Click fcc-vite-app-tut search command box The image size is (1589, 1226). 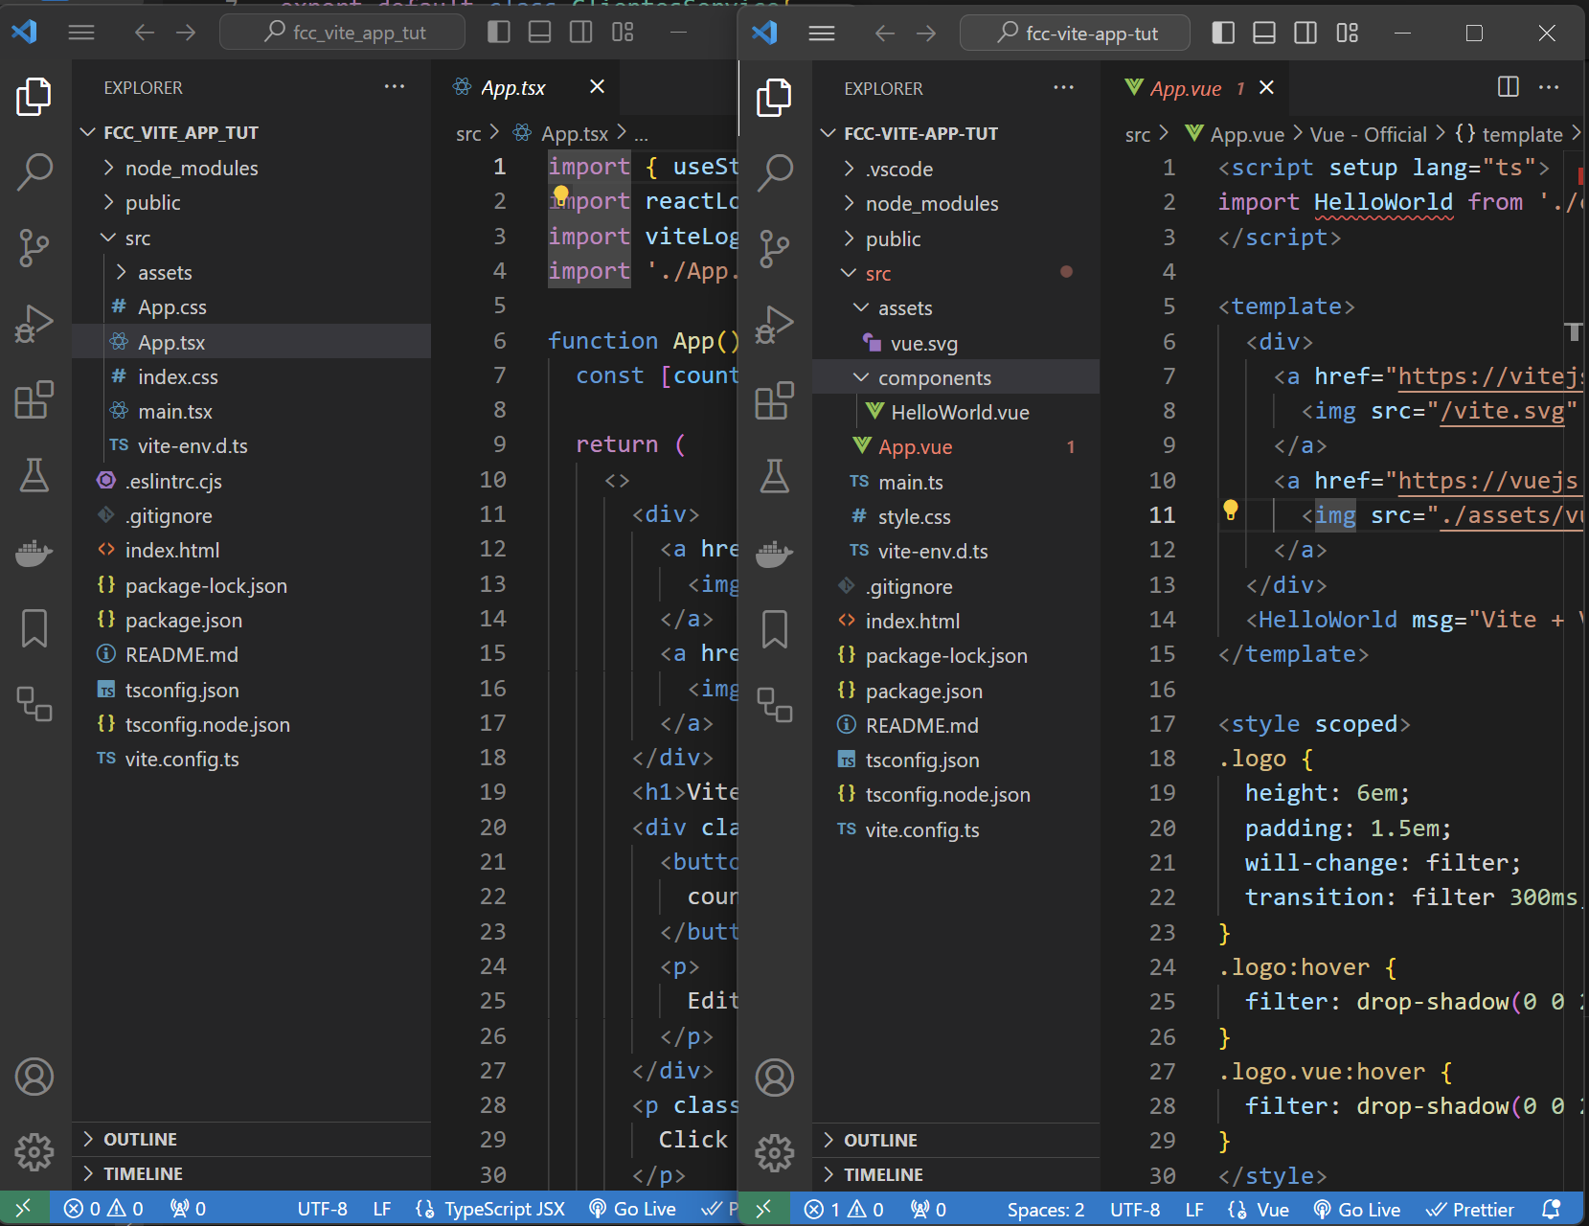pos(1076,34)
